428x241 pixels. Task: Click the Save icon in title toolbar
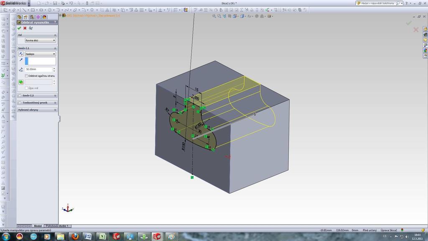[x=55, y=3]
